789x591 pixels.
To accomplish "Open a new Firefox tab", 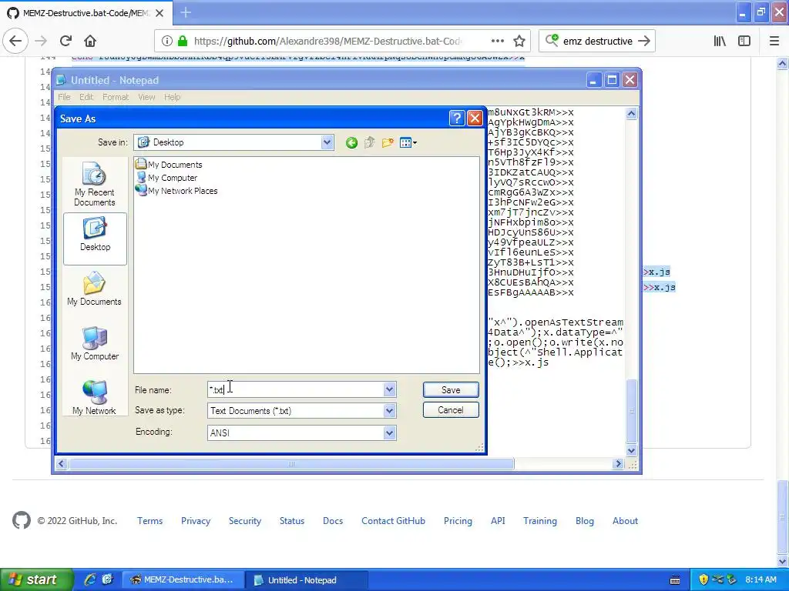I will click(x=186, y=12).
